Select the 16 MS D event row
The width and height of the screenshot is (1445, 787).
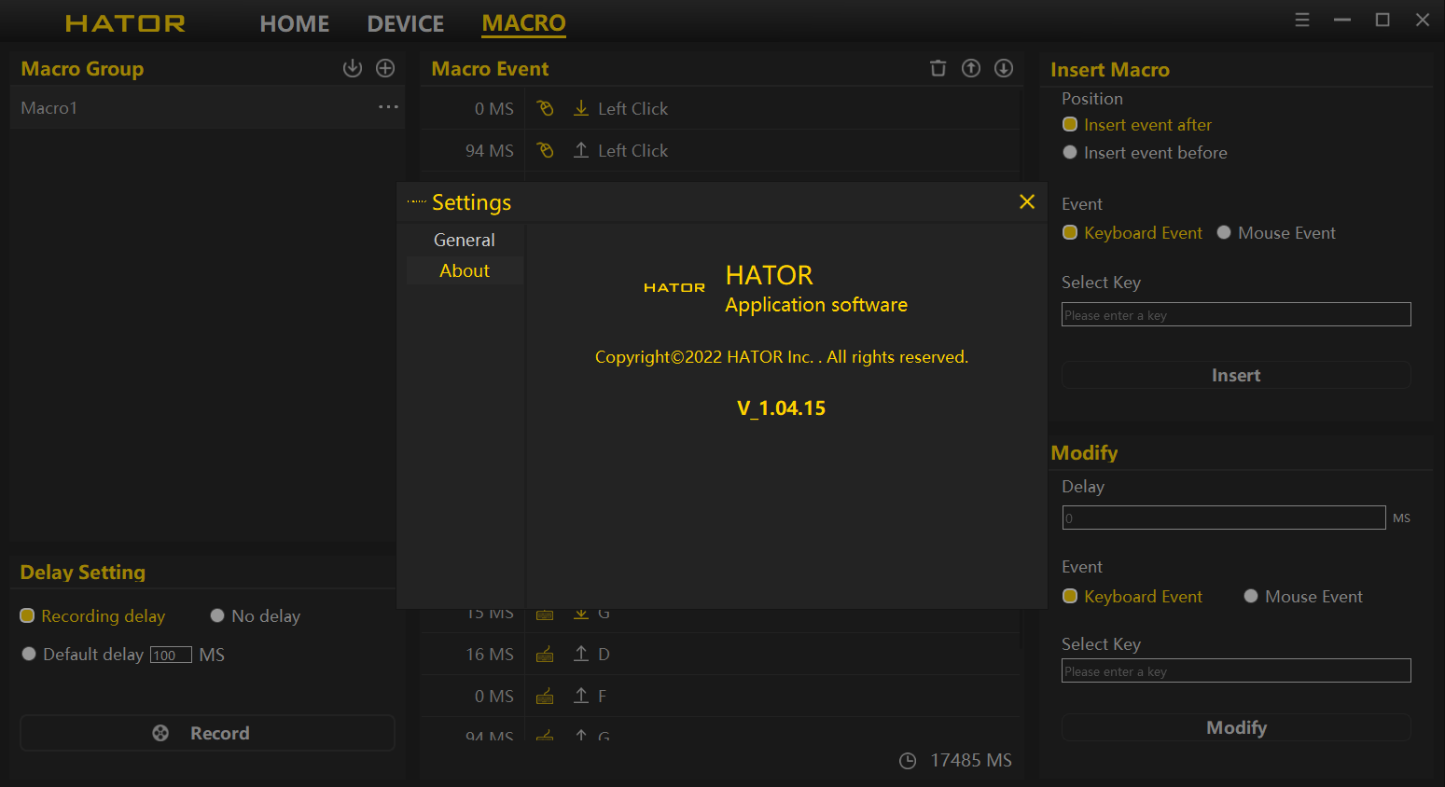(x=720, y=654)
